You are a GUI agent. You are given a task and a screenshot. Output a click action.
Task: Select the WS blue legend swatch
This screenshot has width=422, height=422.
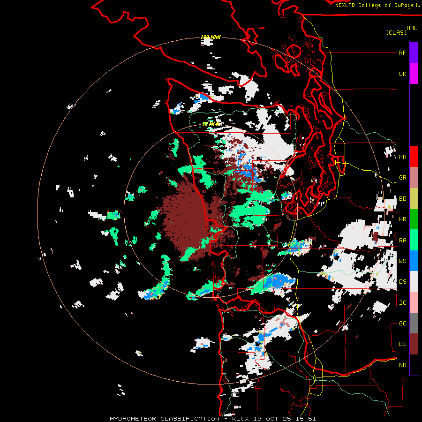tap(414, 261)
